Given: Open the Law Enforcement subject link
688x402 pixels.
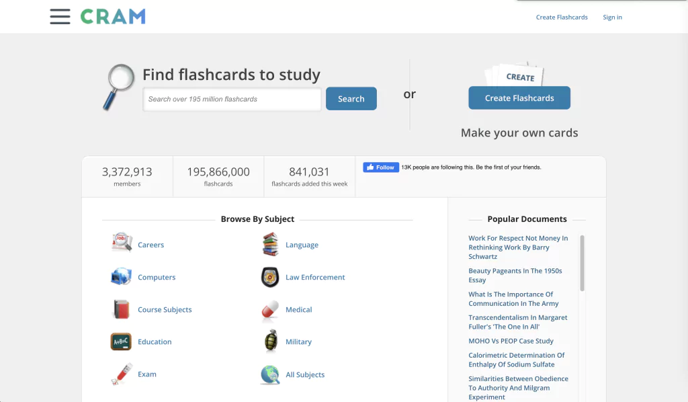Looking at the screenshot, I should point(315,278).
